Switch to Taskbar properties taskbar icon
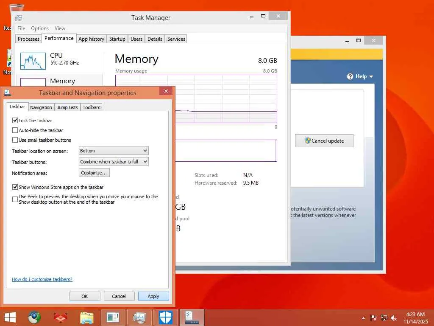Image resolution: width=434 pixels, height=326 pixels. (x=192, y=318)
